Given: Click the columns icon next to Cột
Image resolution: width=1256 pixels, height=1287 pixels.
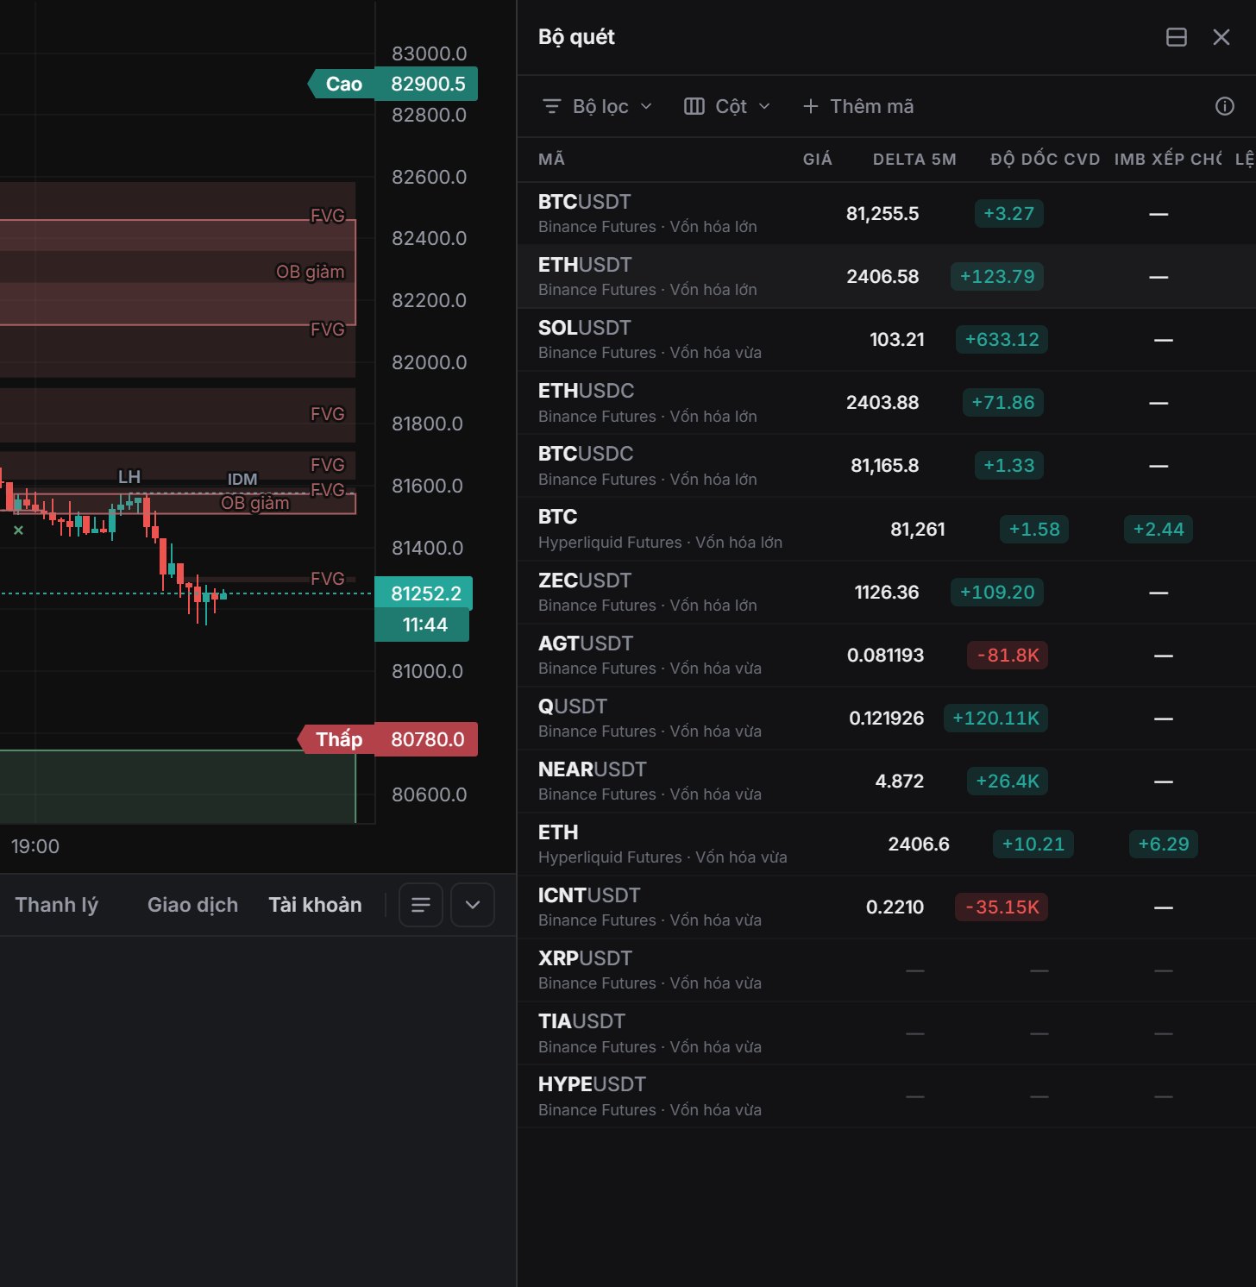Looking at the screenshot, I should click(694, 106).
